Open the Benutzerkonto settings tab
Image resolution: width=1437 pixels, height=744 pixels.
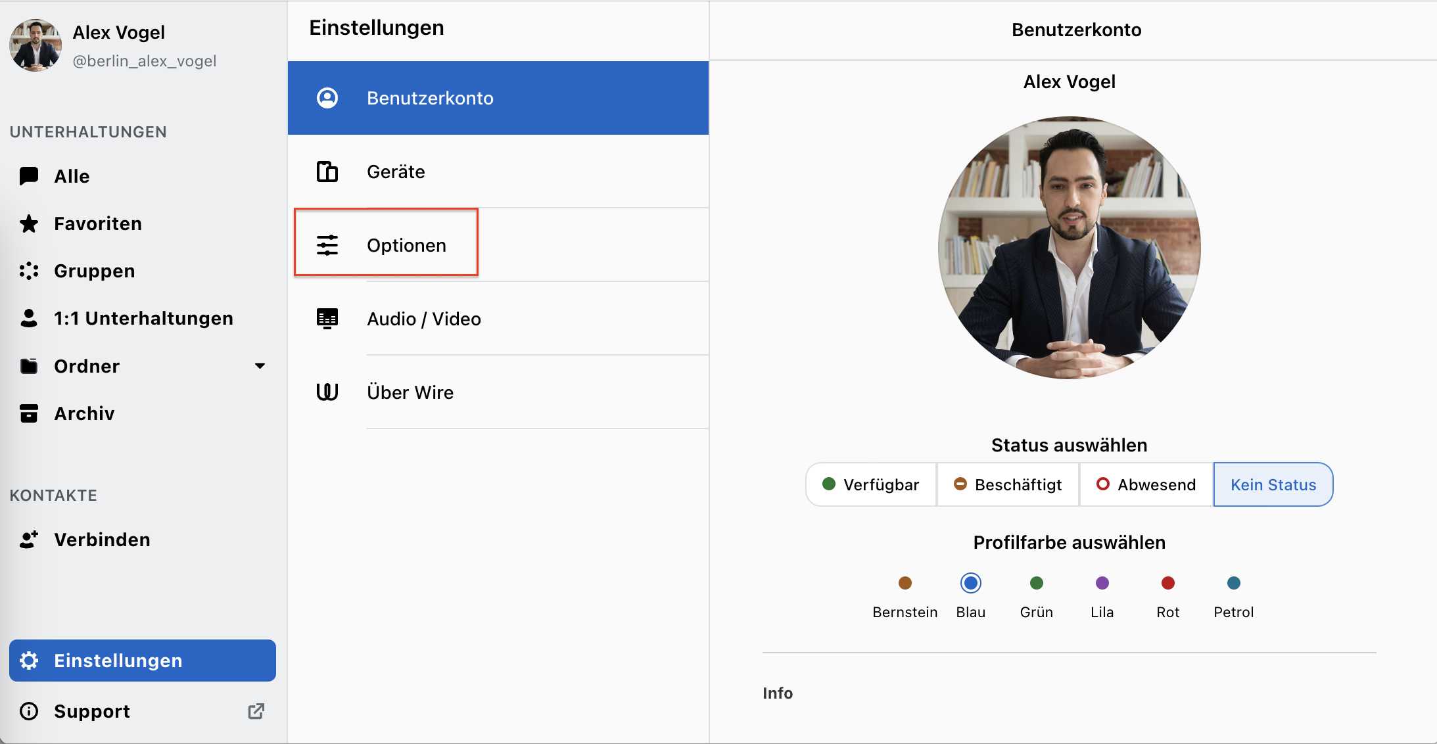click(498, 98)
